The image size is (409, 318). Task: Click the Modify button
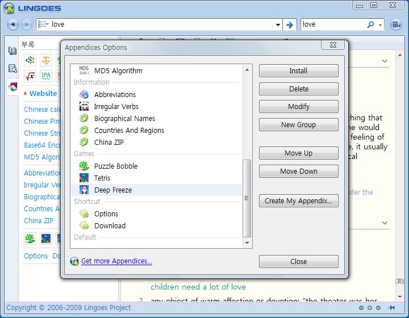pyautogui.click(x=299, y=107)
